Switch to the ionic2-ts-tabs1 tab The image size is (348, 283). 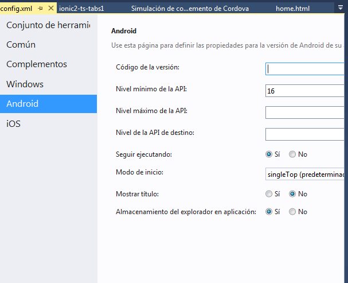point(81,9)
